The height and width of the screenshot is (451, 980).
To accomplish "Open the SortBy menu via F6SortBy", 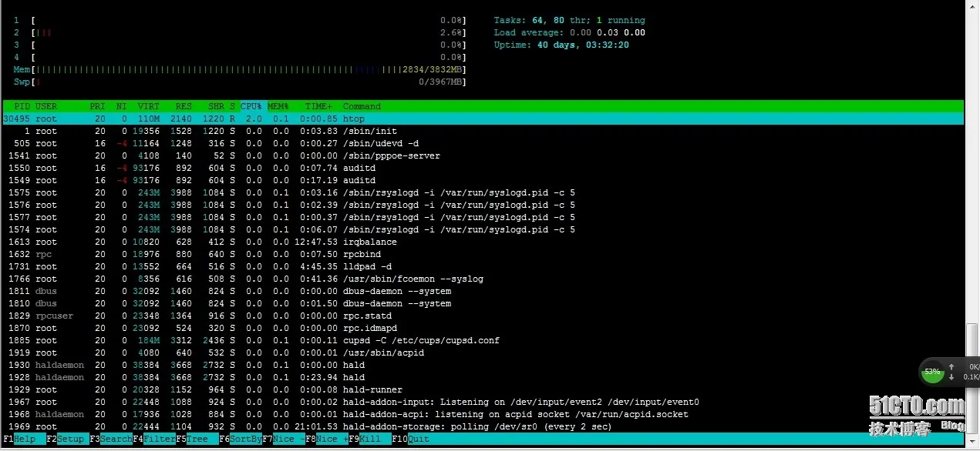I will pyautogui.click(x=240, y=439).
